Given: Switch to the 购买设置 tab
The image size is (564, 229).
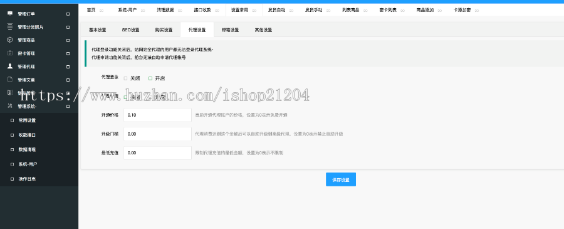Looking at the screenshot, I should (x=164, y=30).
